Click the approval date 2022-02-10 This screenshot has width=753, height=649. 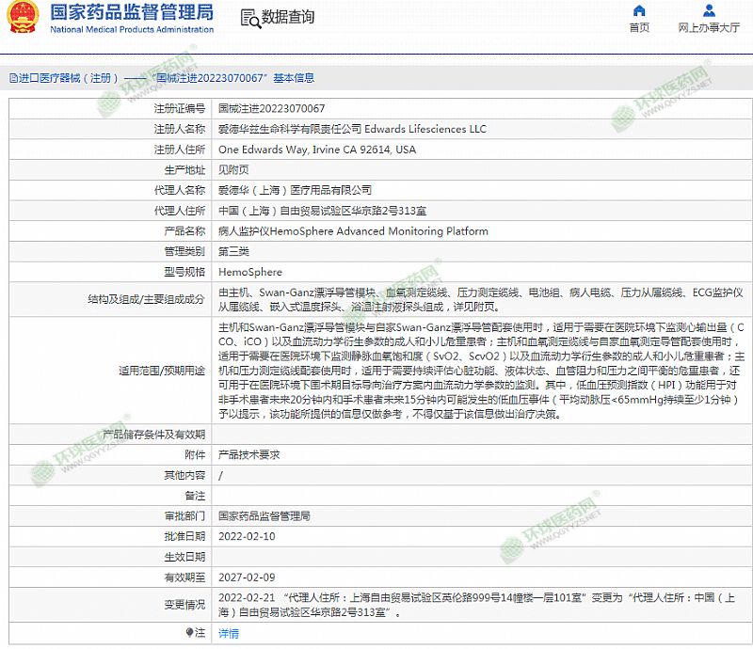tap(247, 536)
